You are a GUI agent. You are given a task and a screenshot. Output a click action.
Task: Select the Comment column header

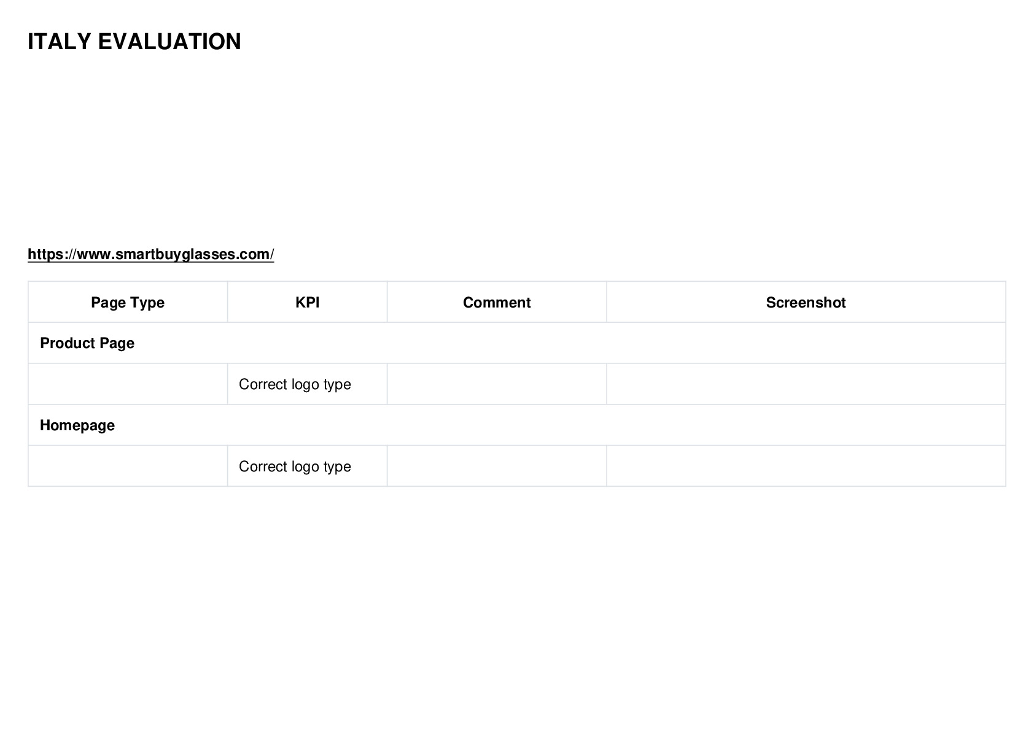click(497, 303)
